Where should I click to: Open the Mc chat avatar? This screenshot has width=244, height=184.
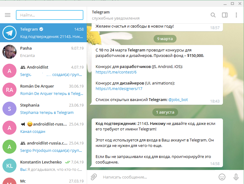[9, 181]
